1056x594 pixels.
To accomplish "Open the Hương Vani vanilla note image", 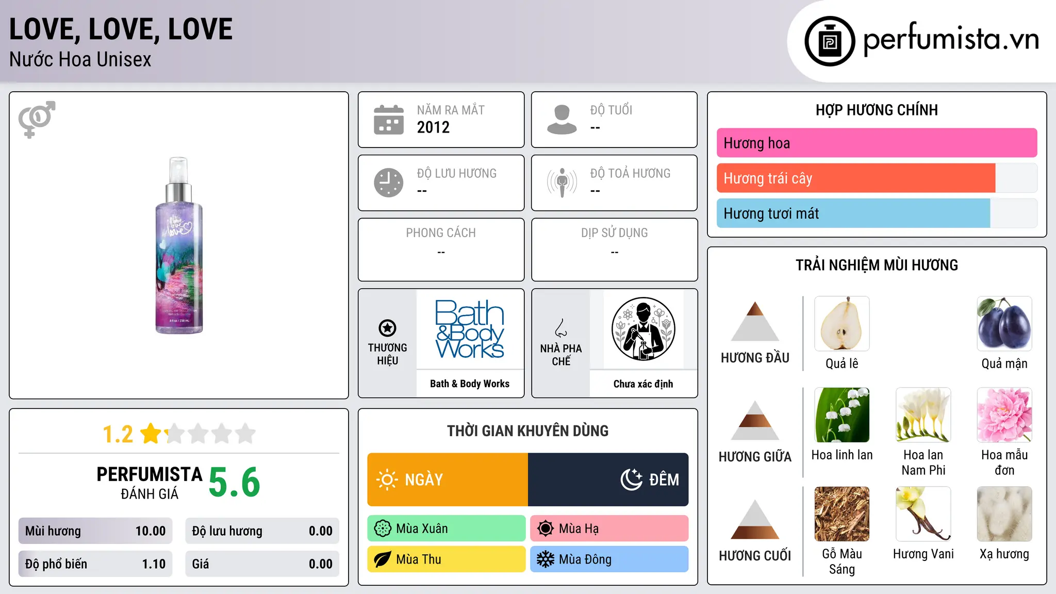I will coord(923,514).
